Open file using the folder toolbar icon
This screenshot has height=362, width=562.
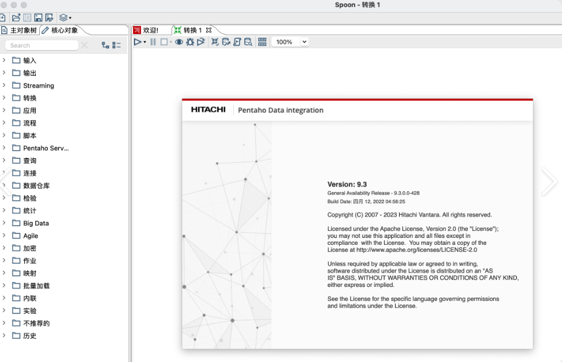[x=16, y=17]
